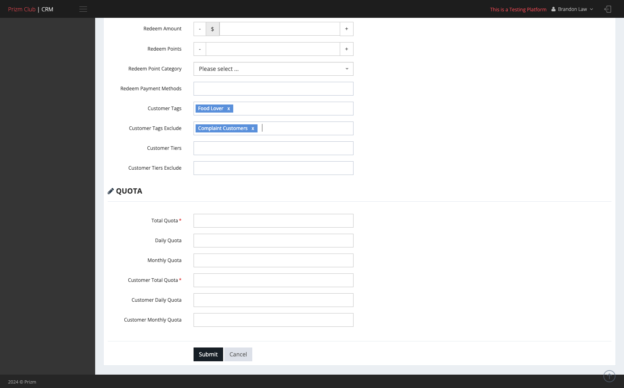Remove the Complaint Customers tag
Image resolution: width=624 pixels, height=388 pixels.
tap(253, 128)
